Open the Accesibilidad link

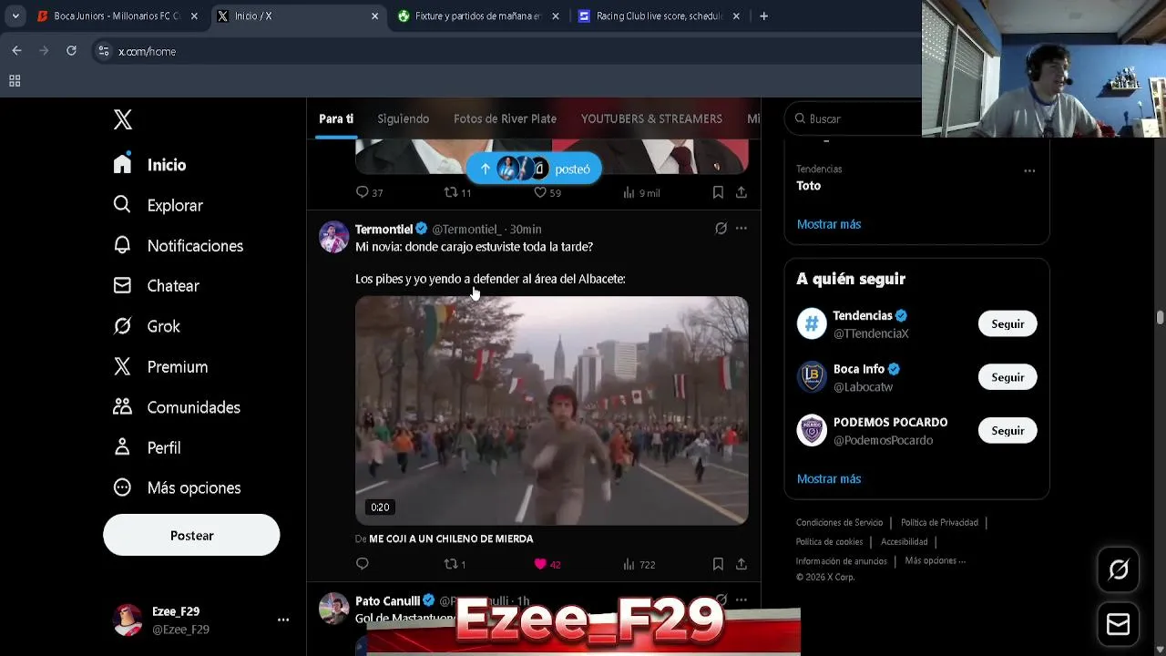click(904, 542)
